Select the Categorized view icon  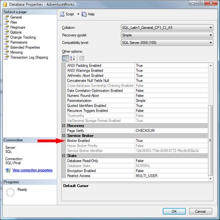point(65,58)
